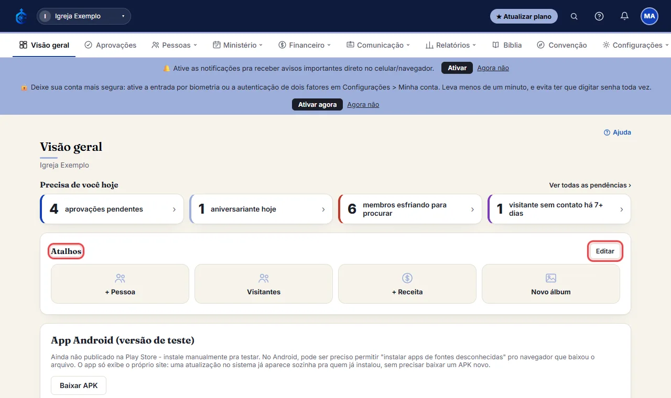Expand the Configurações menu
This screenshot has height=398, width=671.
tap(635, 45)
